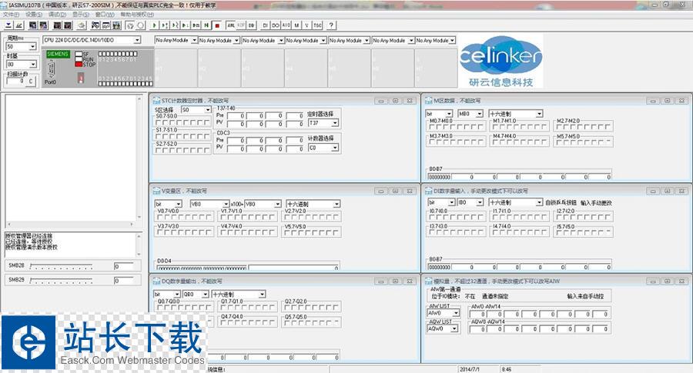693x373 pixels.
Task: Open the 文件 (File) menu
Action: [10, 15]
